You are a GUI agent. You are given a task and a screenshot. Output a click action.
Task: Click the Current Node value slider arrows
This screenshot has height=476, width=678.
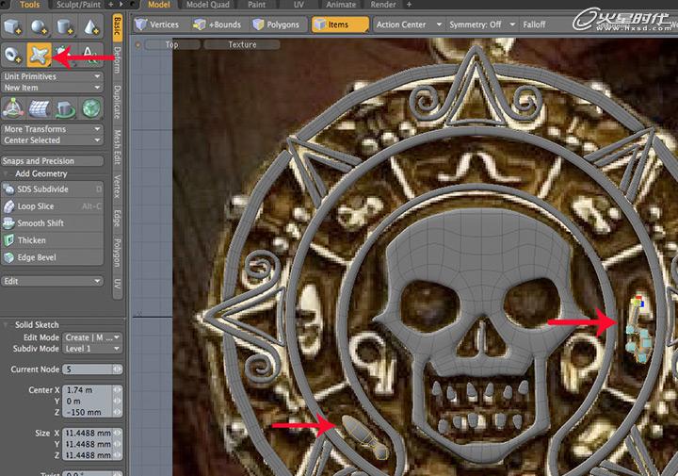click(x=118, y=369)
